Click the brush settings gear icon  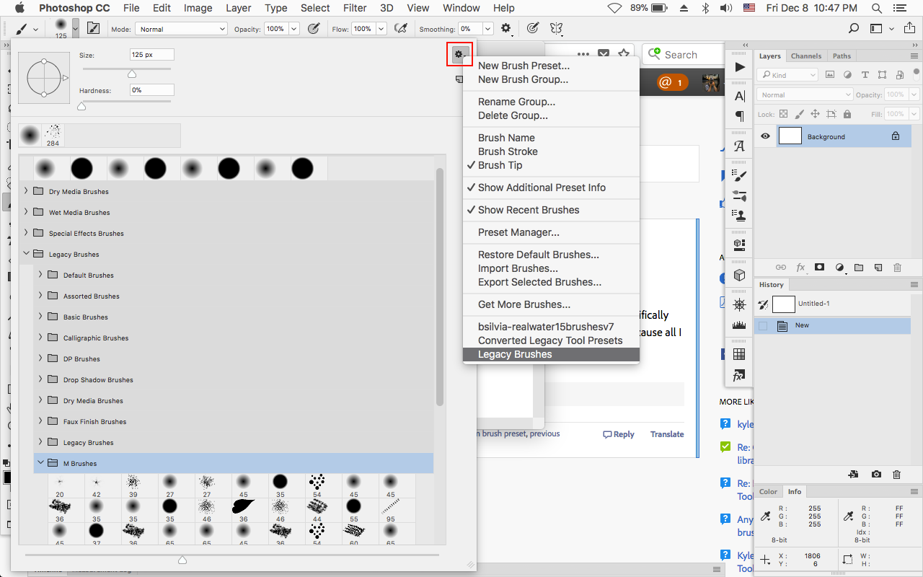pyautogui.click(x=459, y=55)
